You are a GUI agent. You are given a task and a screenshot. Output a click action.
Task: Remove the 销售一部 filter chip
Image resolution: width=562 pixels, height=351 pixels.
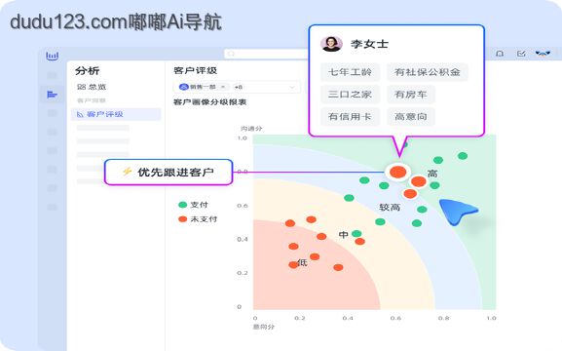pyautogui.click(x=223, y=87)
